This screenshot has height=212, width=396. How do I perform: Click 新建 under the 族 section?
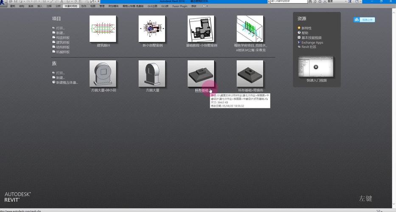[x=60, y=78]
